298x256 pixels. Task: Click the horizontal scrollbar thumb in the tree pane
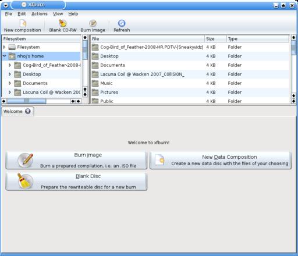pos(26,101)
